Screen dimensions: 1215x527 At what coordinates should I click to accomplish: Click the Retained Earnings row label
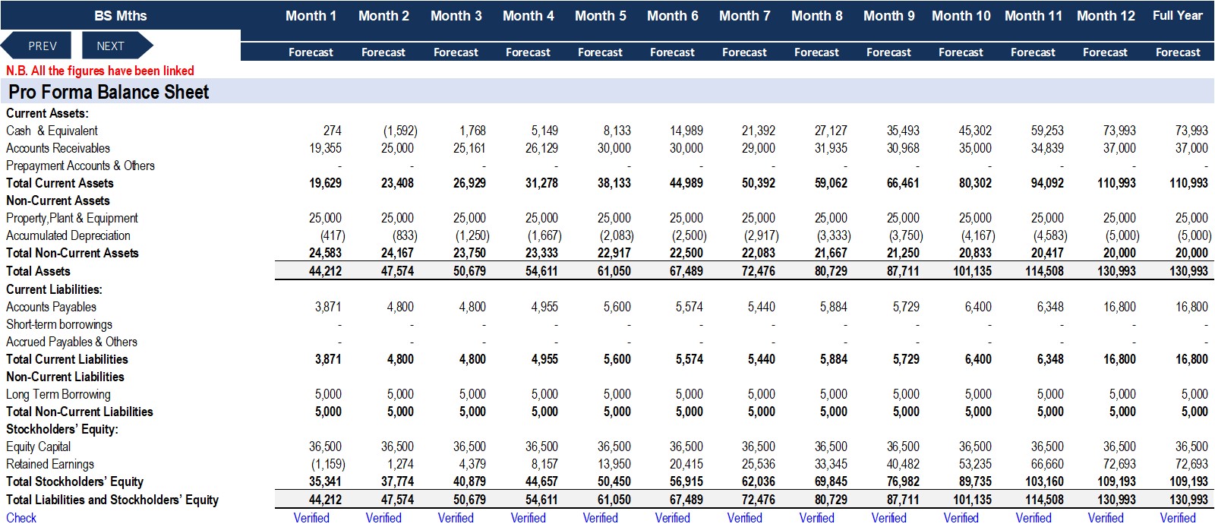tap(50, 464)
